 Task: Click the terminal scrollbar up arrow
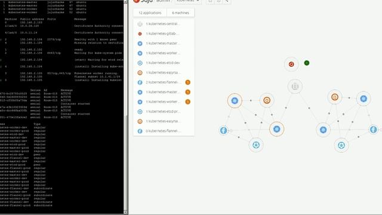(x=125, y=2)
